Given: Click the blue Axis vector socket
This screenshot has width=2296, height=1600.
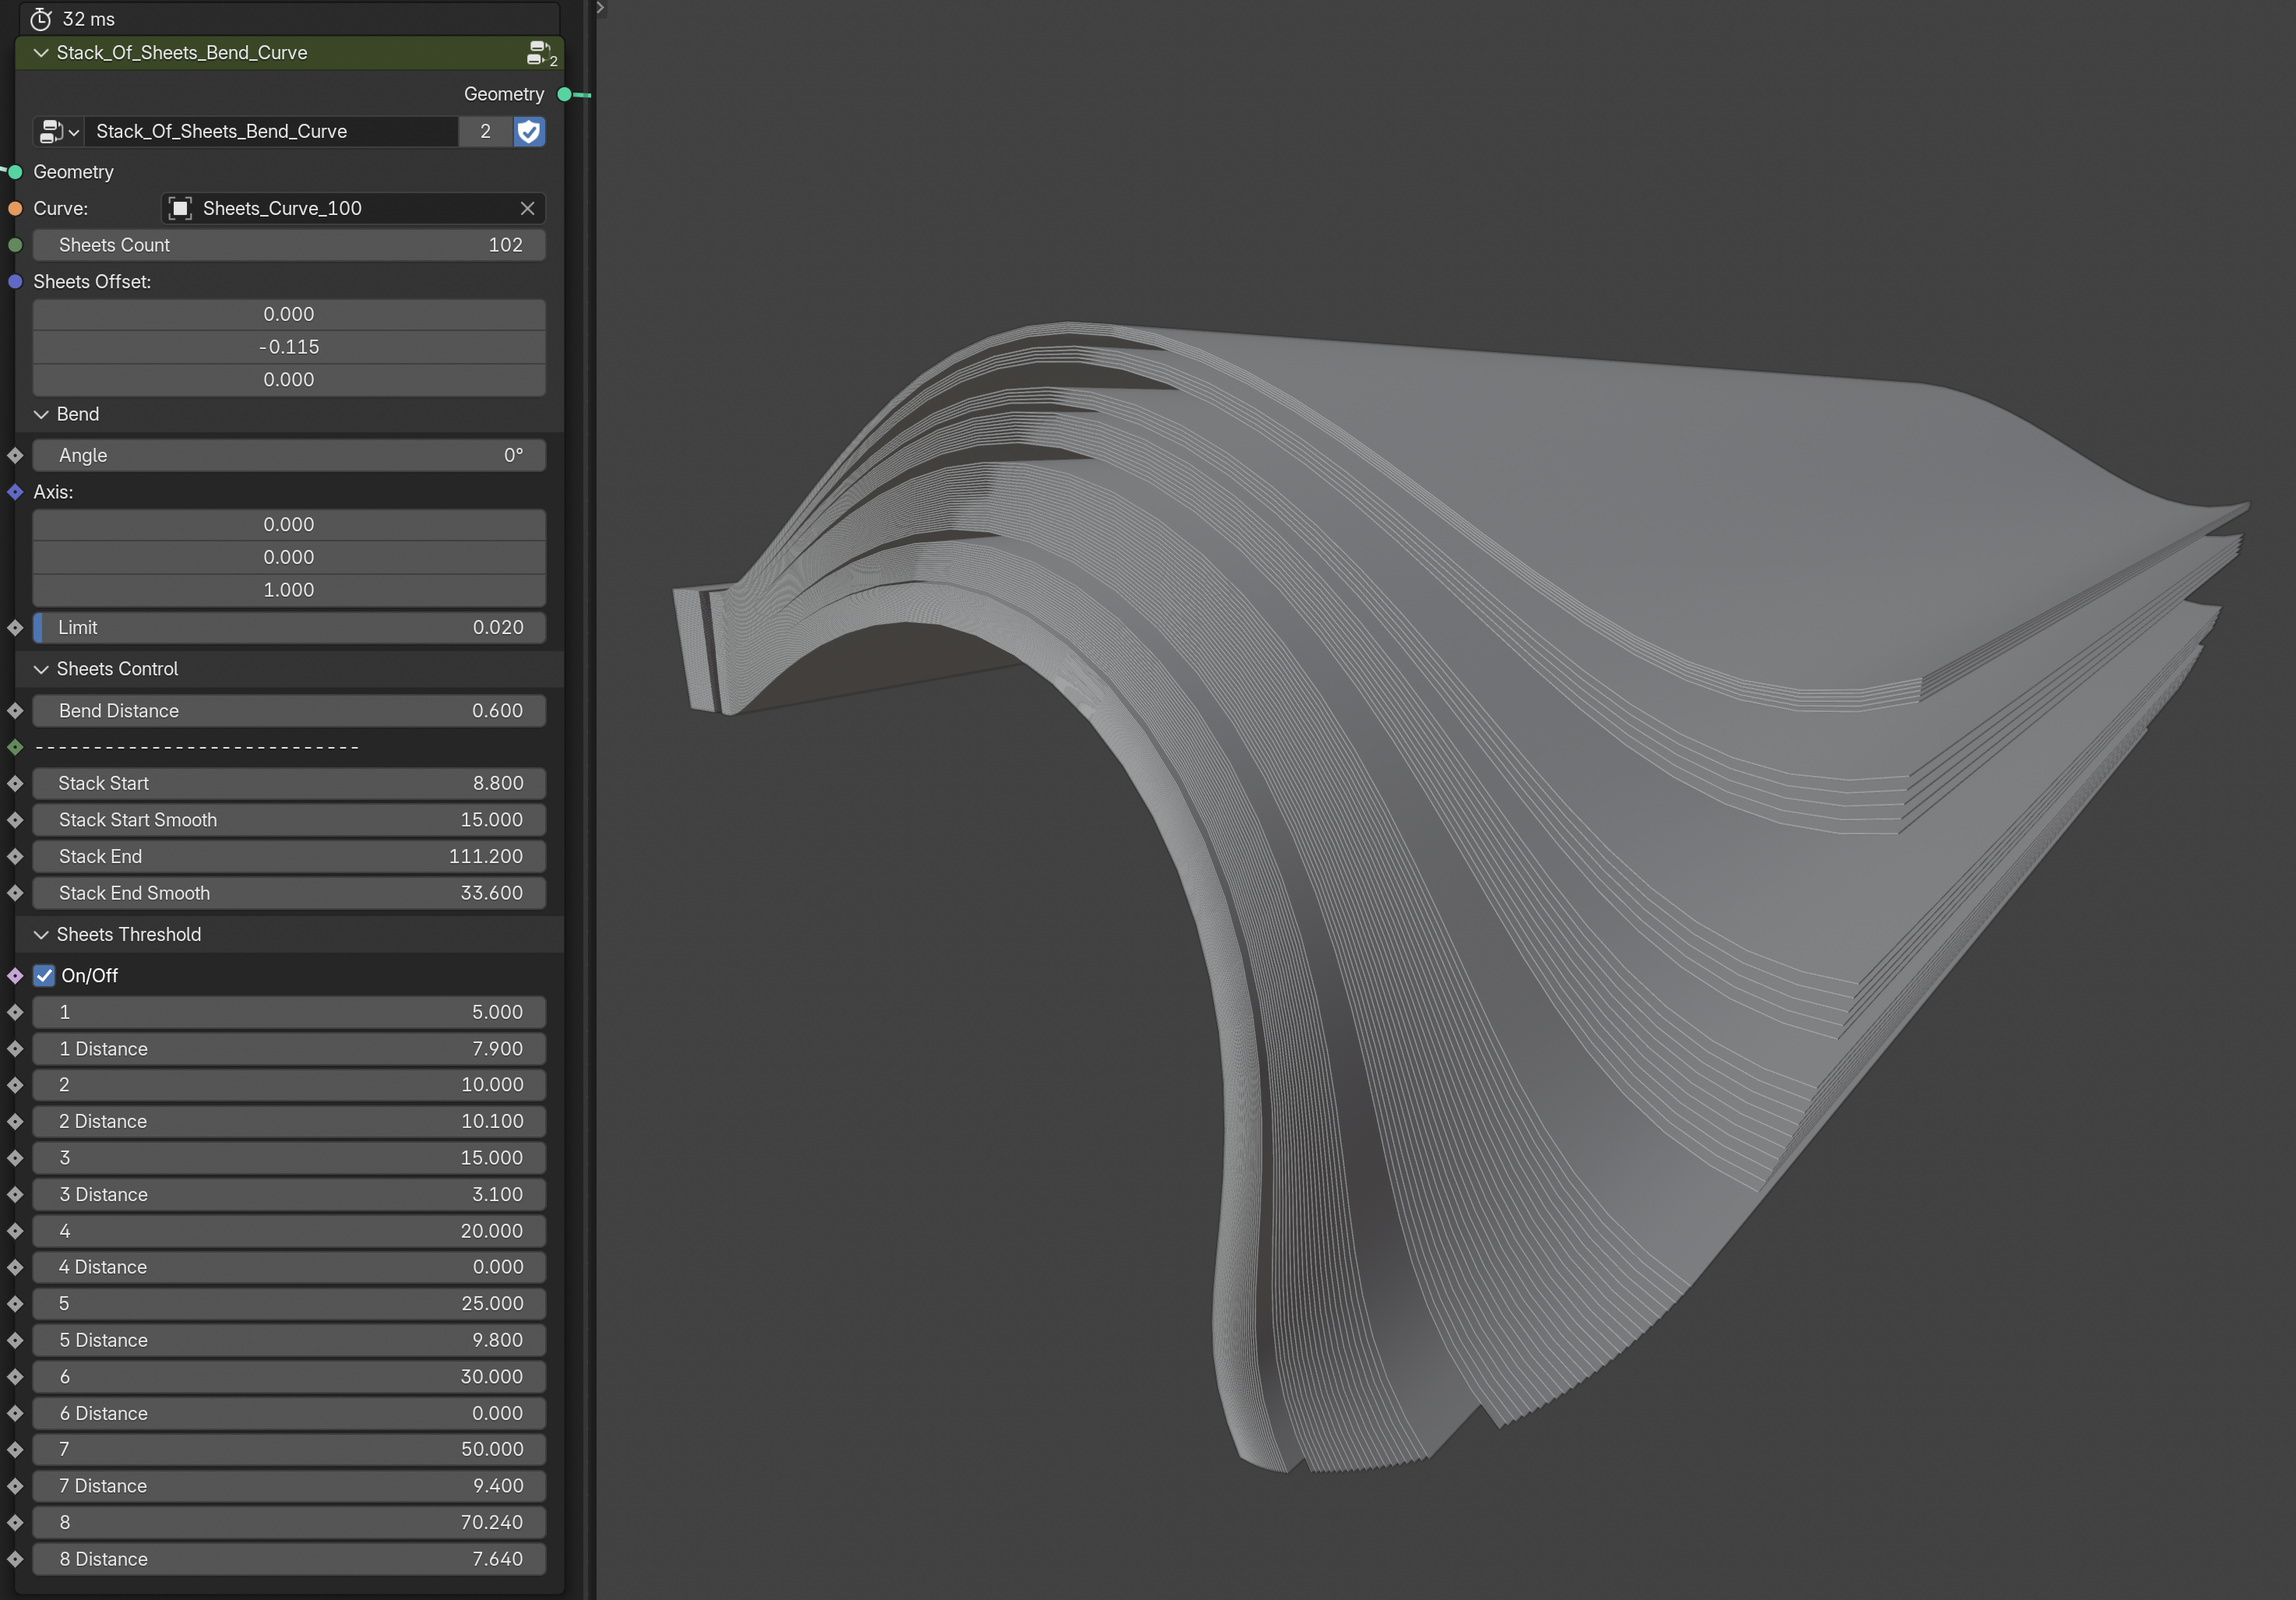Looking at the screenshot, I should [15, 492].
